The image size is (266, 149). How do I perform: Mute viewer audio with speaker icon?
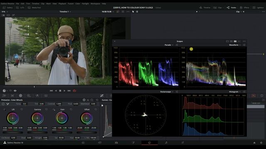15,91
